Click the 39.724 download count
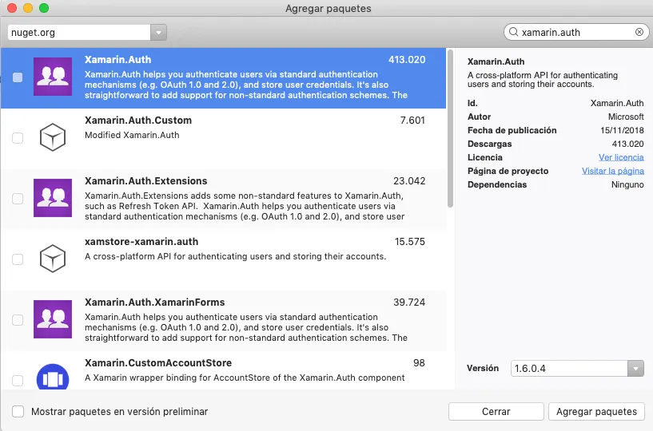The width and height of the screenshot is (653, 431). (x=409, y=302)
